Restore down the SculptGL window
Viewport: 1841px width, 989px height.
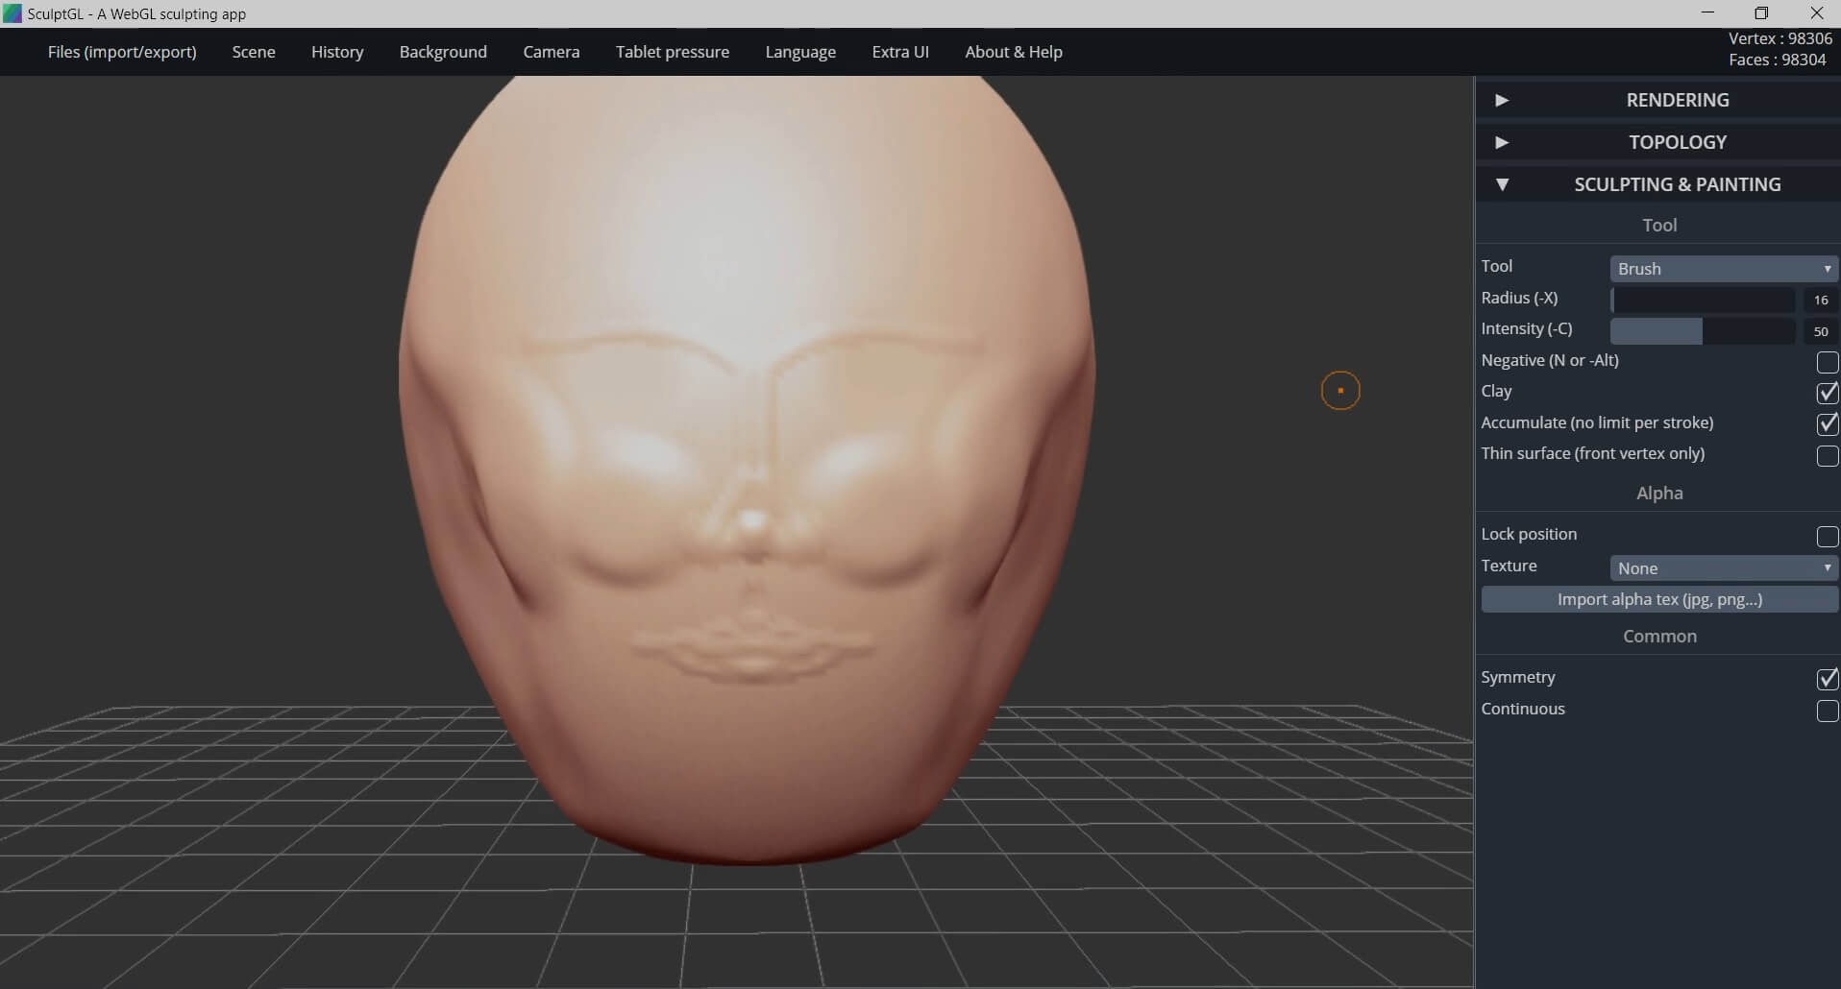click(x=1761, y=12)
